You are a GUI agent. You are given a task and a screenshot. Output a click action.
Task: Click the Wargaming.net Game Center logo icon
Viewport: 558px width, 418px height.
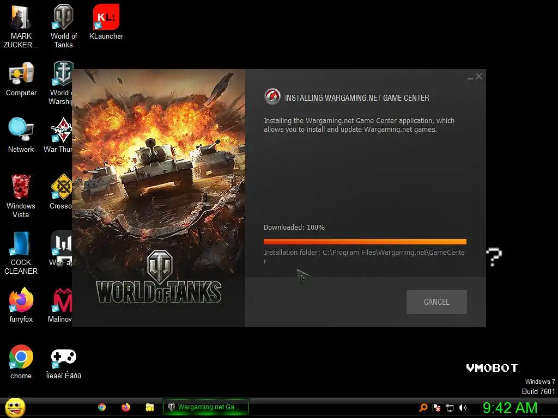tap(272, 96)
